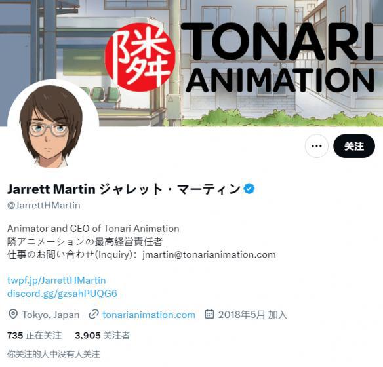The image size is (383, 367).
Task: Click the Tokyo, Japan location text
Action: click(x=50, y=315)
